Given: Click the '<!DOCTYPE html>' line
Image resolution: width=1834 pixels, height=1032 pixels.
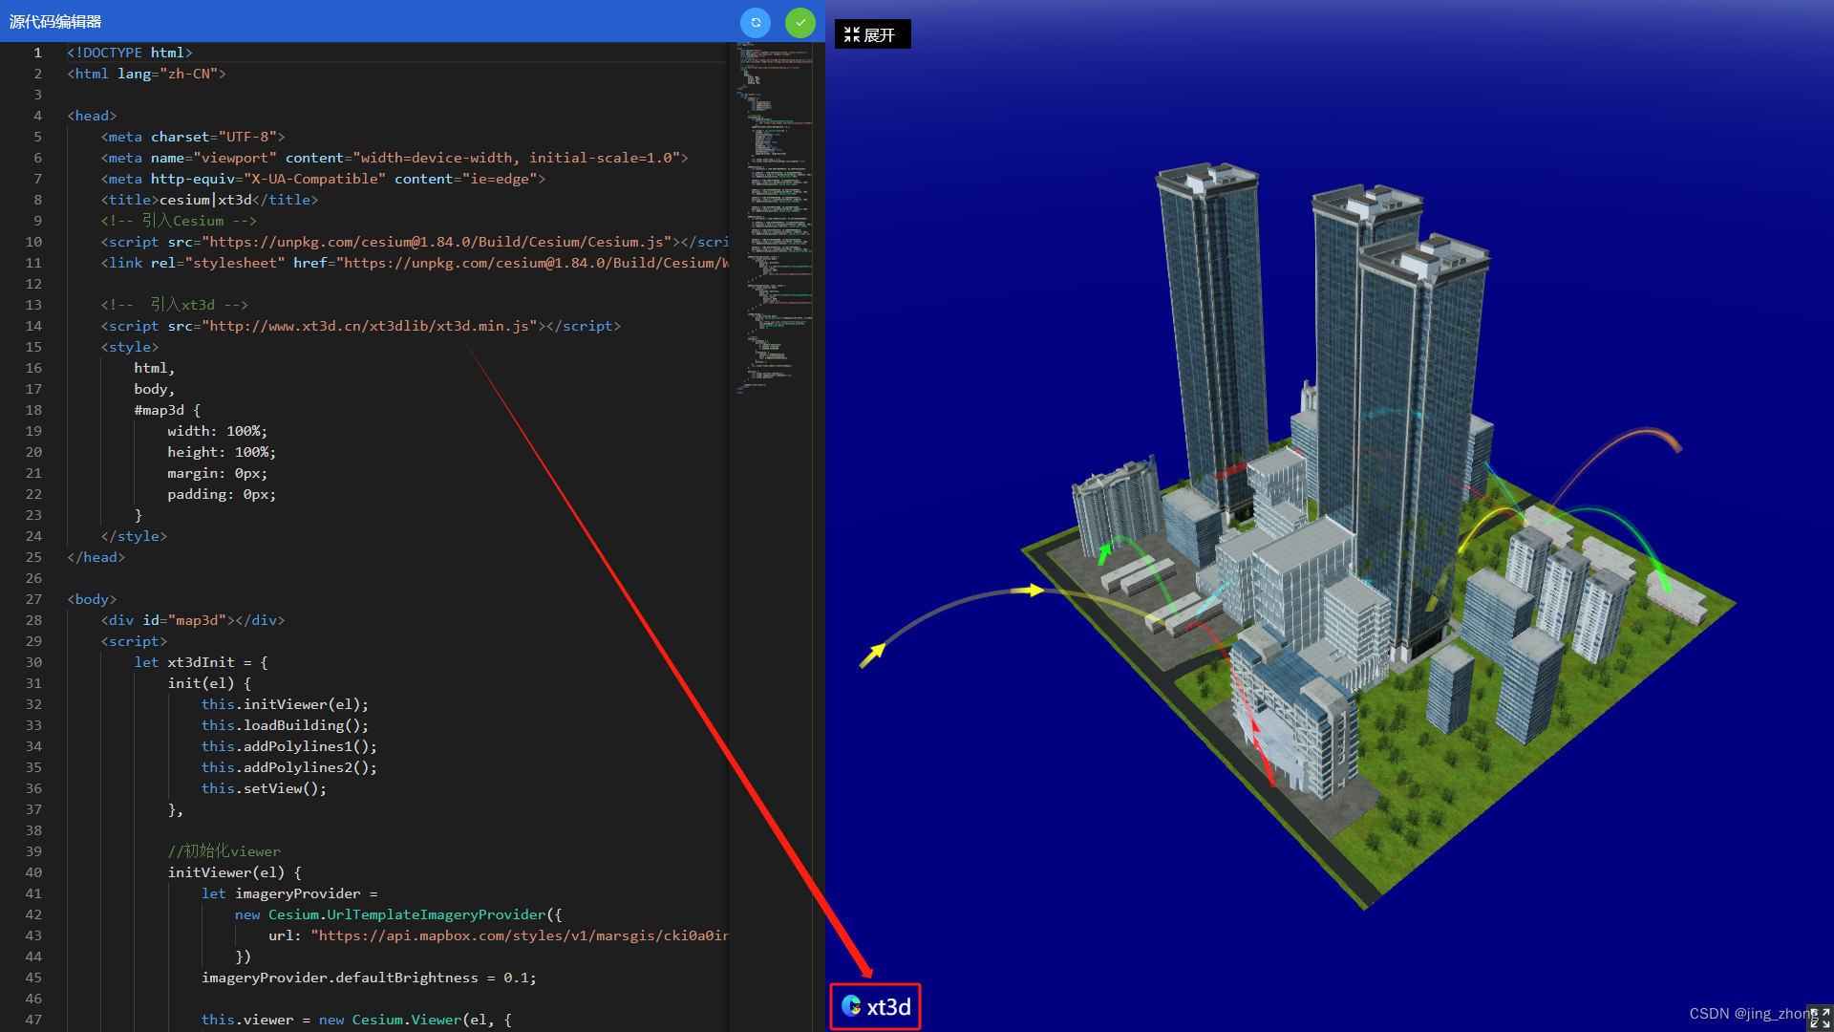Looking at the screenshot, I should click(130, 53).
